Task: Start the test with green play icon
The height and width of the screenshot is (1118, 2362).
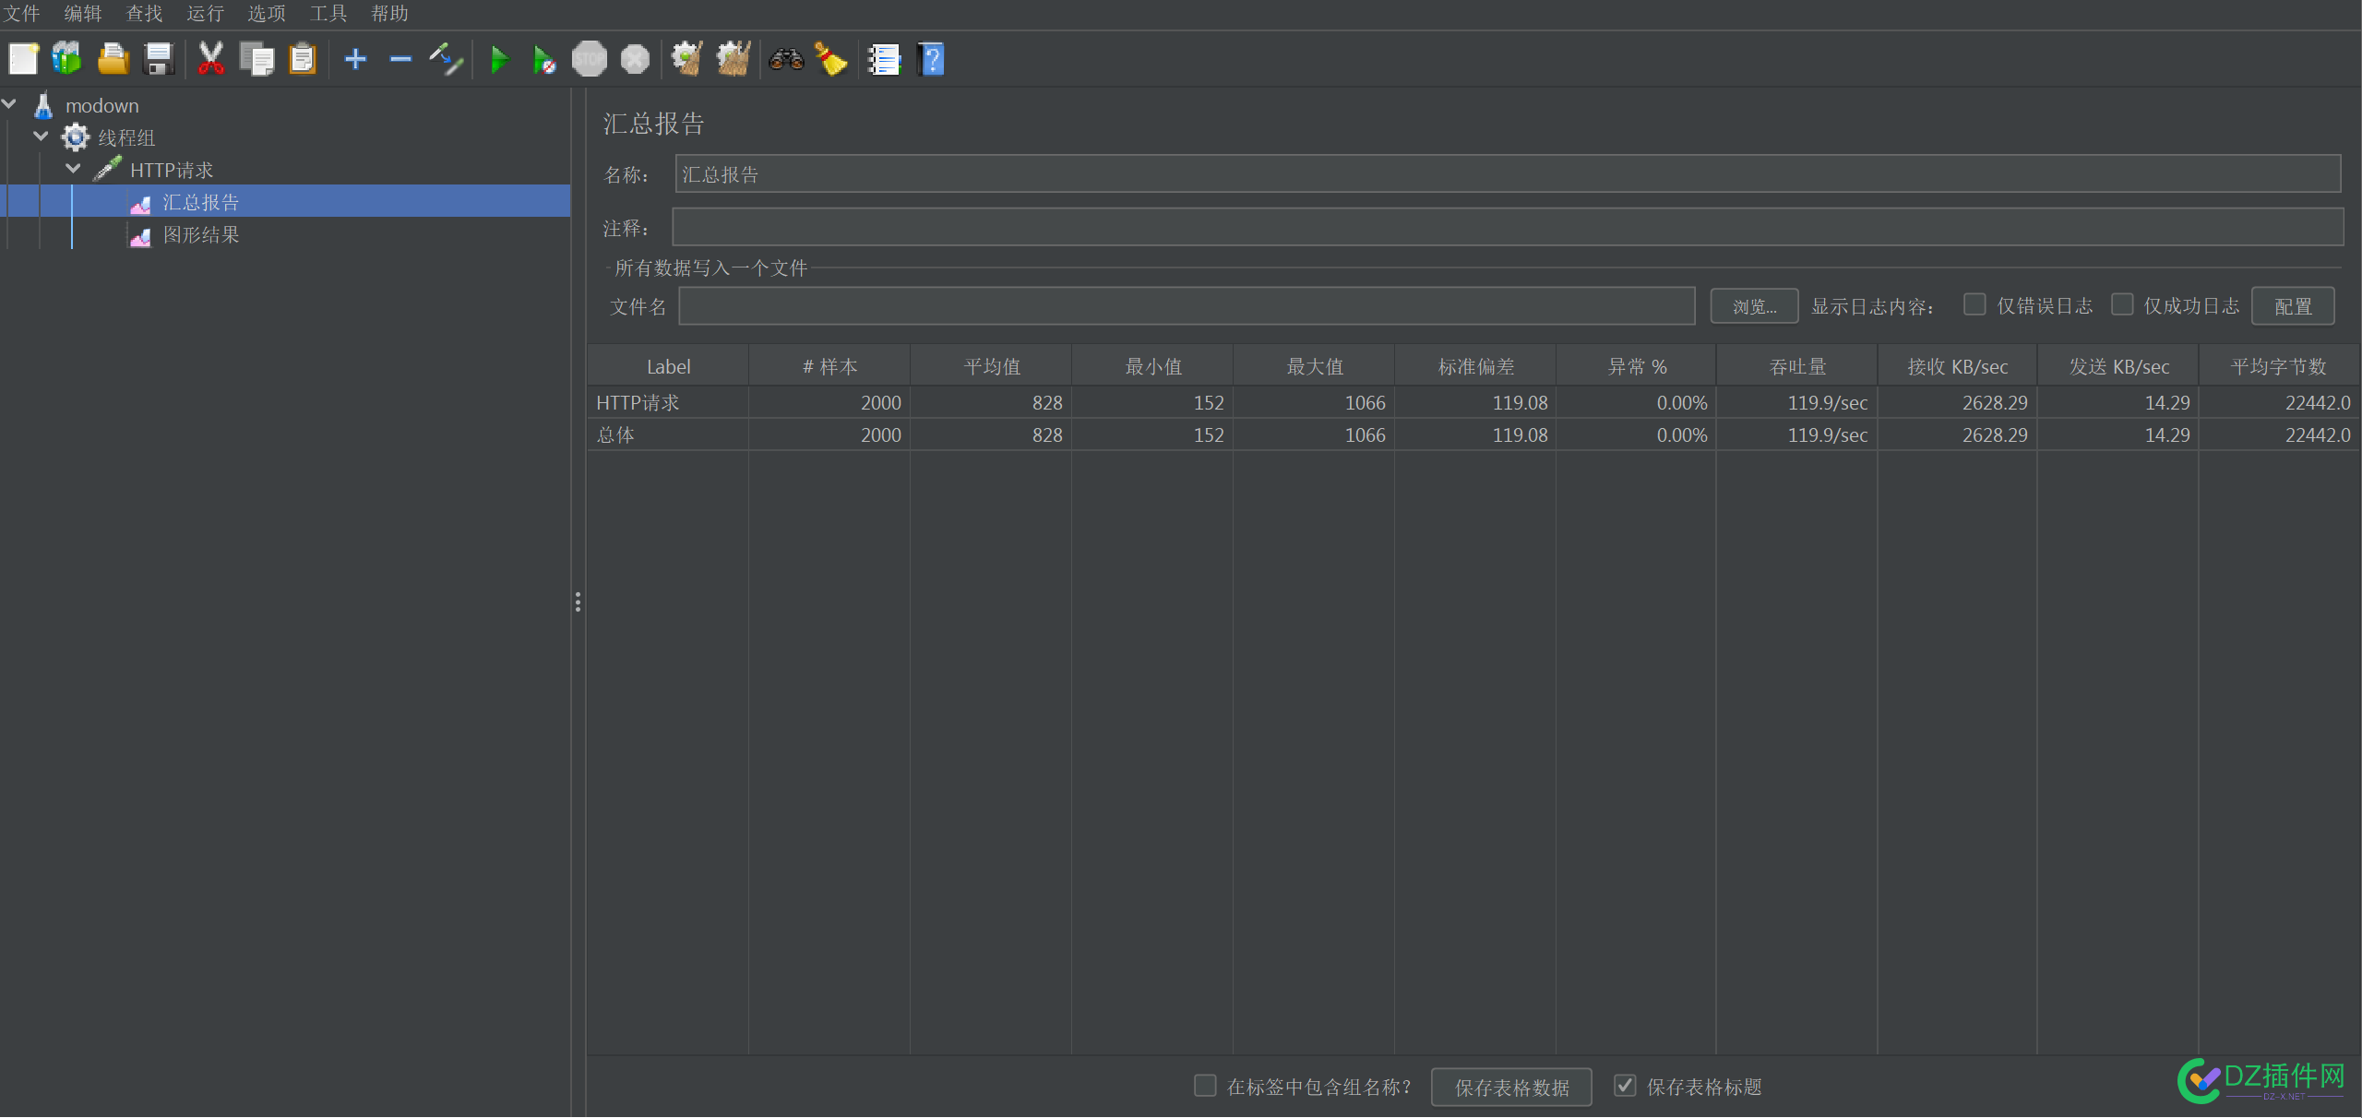Action: tap(499, 59)
